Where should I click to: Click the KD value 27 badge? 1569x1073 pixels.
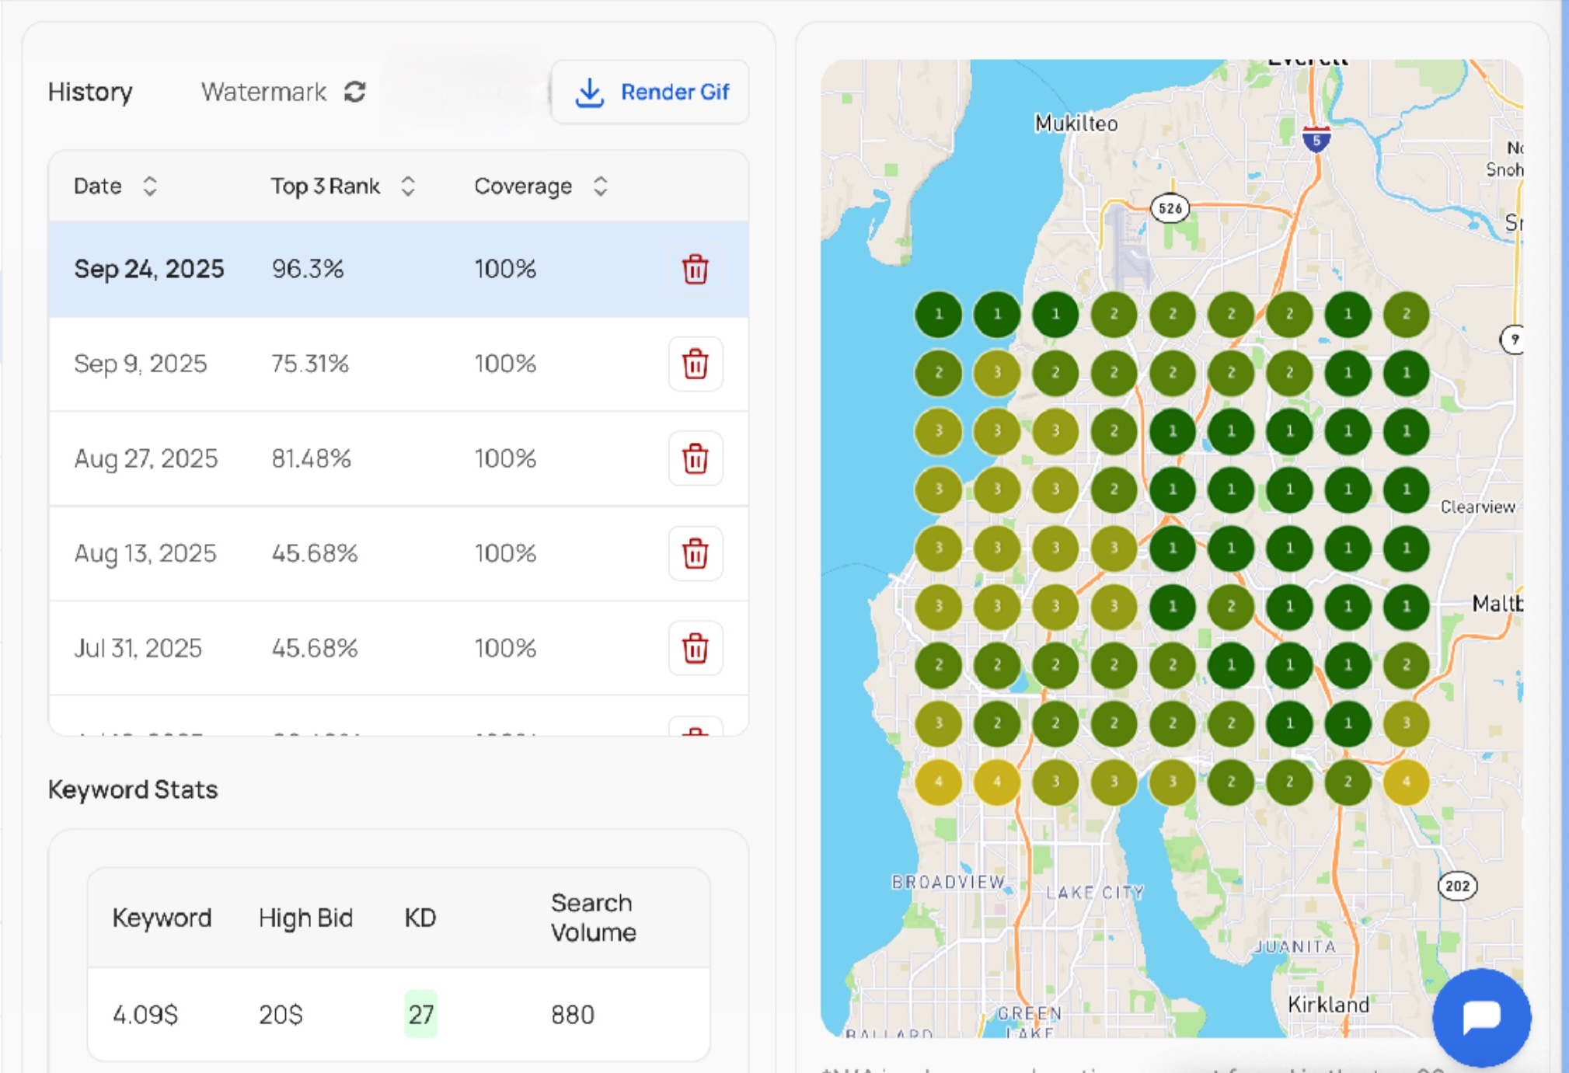(x=420, y=1014)
